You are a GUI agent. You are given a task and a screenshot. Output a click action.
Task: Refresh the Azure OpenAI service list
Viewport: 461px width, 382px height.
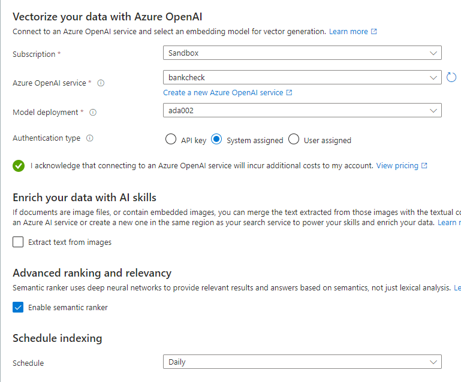[x=451, y=77]
